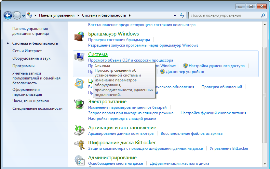Click the shield icon beside Настройка удаленного доступа
Image resolution: width=270 pixels, height=169 pixels.
[x=185, y=66]
